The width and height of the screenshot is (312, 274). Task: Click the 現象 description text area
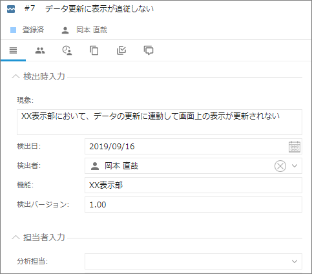(160, 122)
